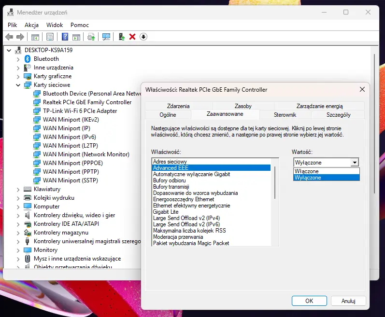385x317 pixels.
Task: Click the Forward arrow toolbar icon
Action: click(x=20, y=37)
